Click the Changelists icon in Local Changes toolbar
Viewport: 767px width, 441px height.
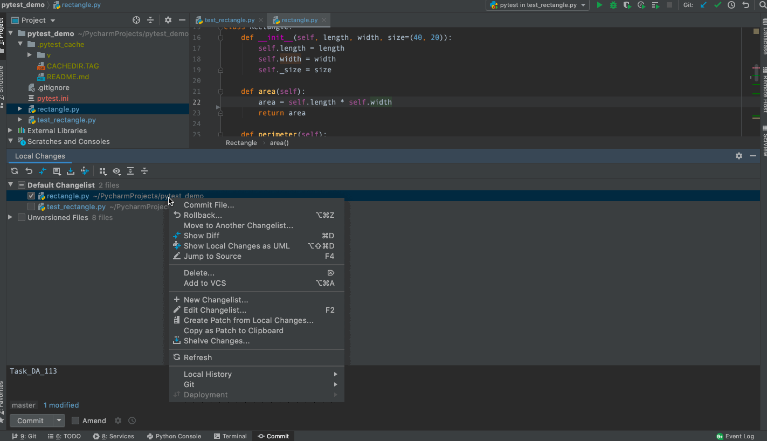point(57,171)
